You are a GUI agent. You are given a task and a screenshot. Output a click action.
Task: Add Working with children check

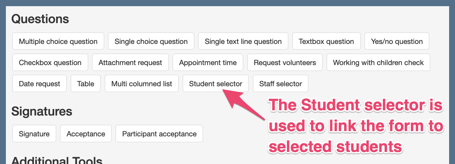(x=378, y=62)
